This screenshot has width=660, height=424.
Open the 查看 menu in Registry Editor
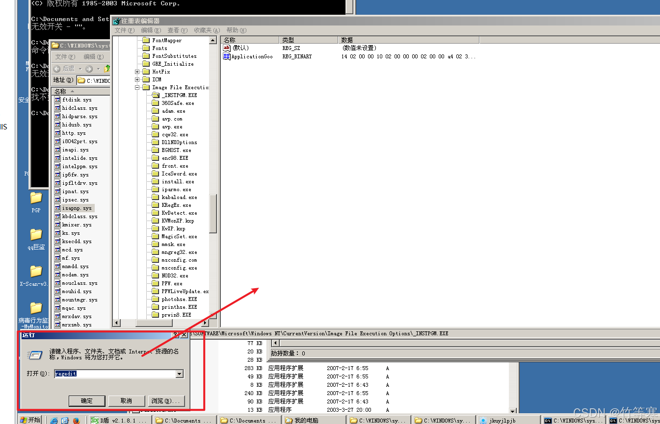[x=177, y=30]
